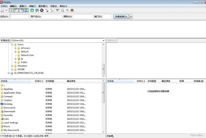The height and width of the screenshot is (138, 206).
Task: Expand the Public tree node
Action: (x=15, y=62)
